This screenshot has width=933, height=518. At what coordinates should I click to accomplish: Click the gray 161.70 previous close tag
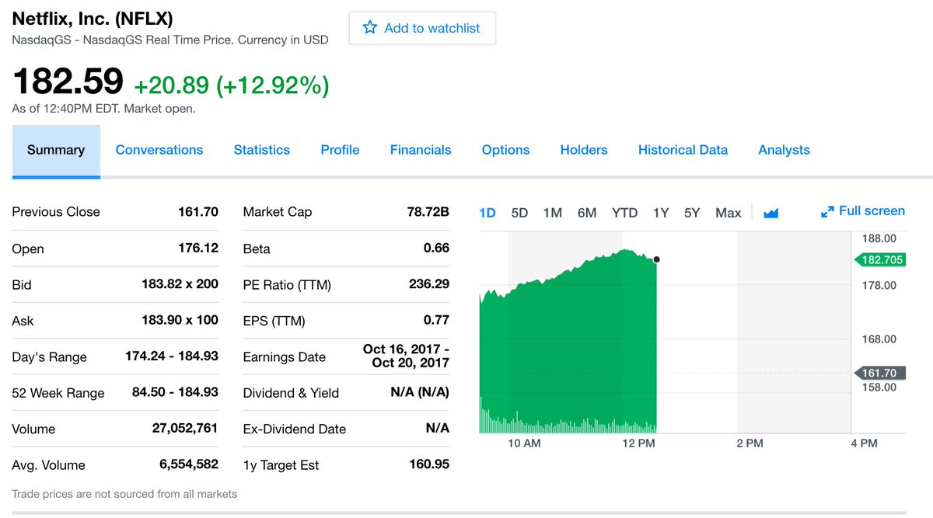click(x=879, y=374)
